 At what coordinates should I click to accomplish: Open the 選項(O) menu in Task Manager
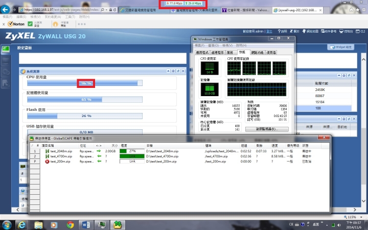(x=213, y=45)
